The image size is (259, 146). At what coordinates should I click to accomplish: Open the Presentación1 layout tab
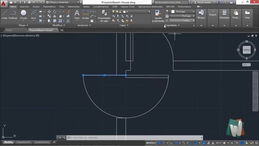click(24, 142)
